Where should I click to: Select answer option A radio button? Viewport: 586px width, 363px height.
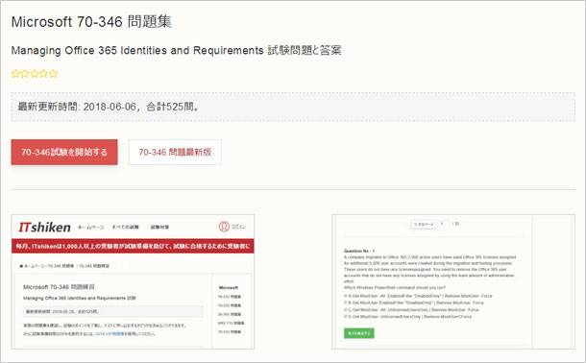(346, 296)
